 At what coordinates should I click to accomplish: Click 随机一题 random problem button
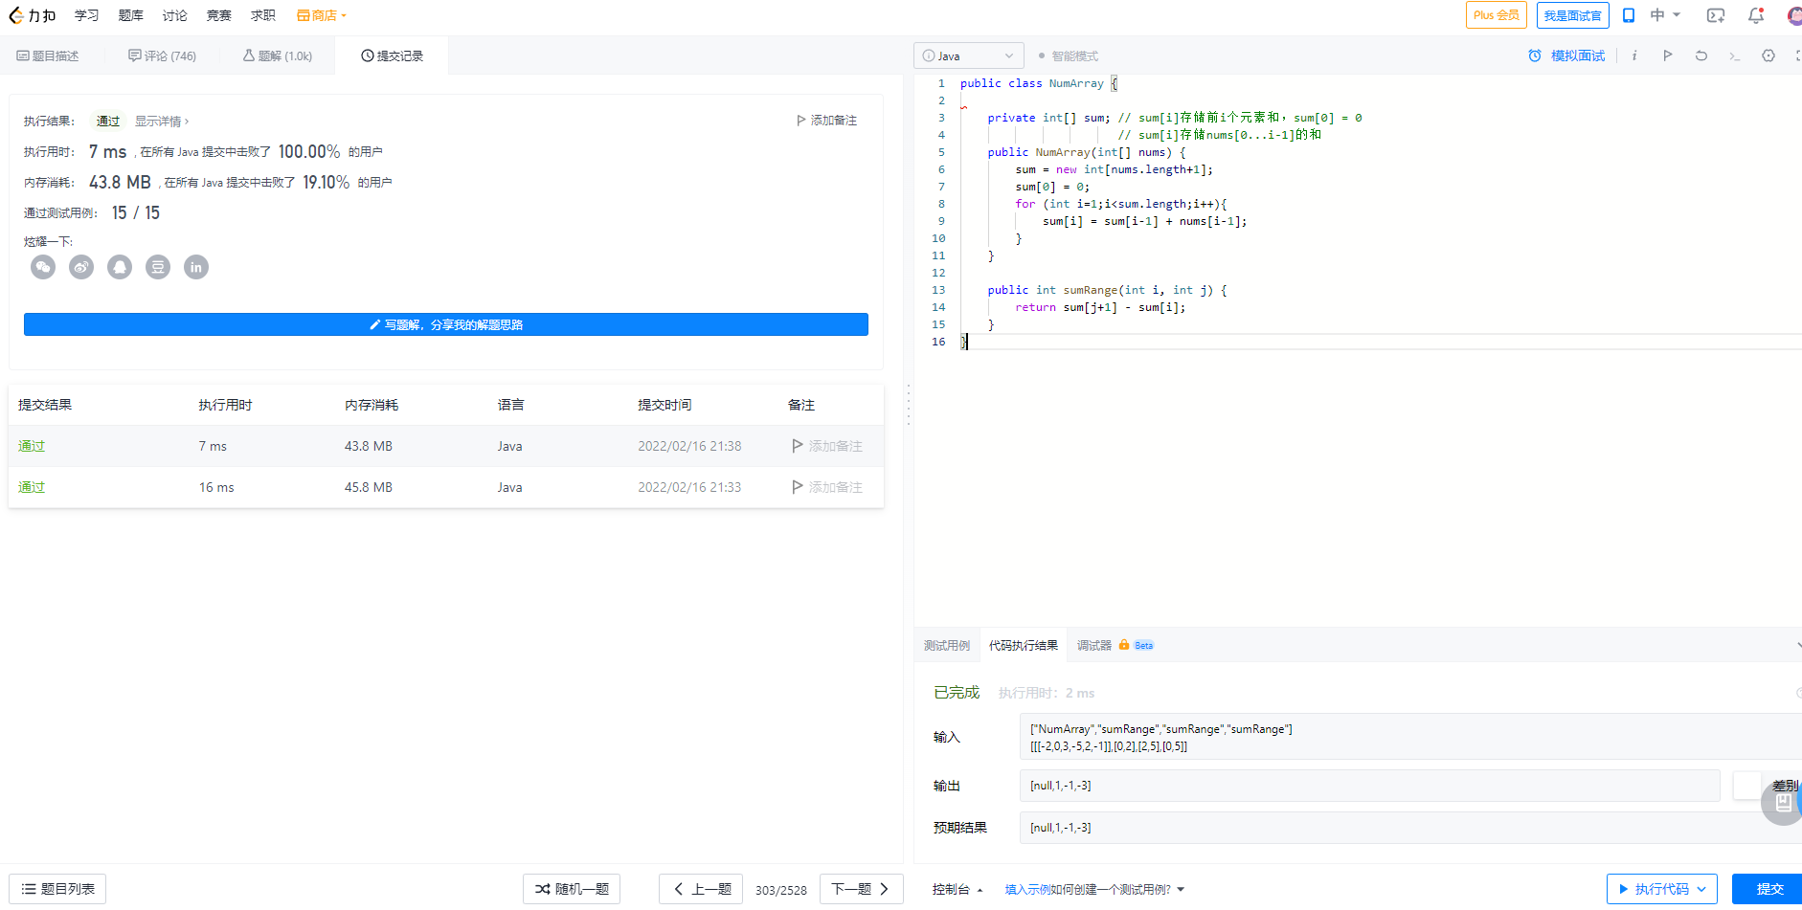pos(572,889)
